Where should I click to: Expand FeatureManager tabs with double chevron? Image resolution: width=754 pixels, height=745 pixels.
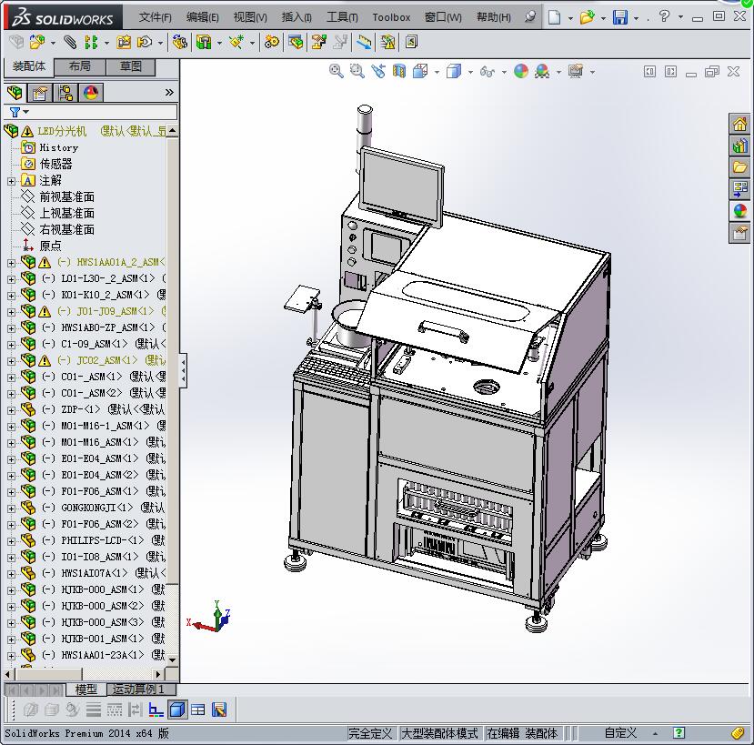[169, 93]
